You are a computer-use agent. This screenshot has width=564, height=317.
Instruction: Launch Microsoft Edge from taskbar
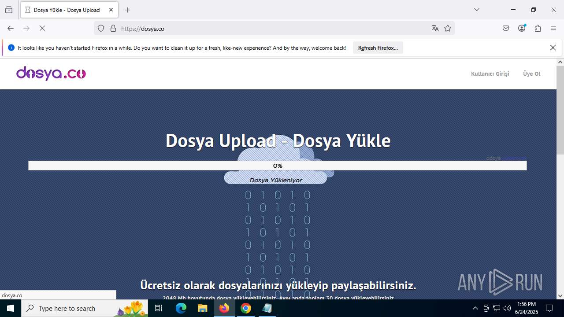click(181, 308)
